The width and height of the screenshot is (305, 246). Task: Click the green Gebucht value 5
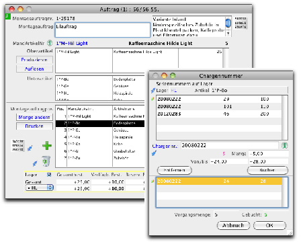(265, 214)
